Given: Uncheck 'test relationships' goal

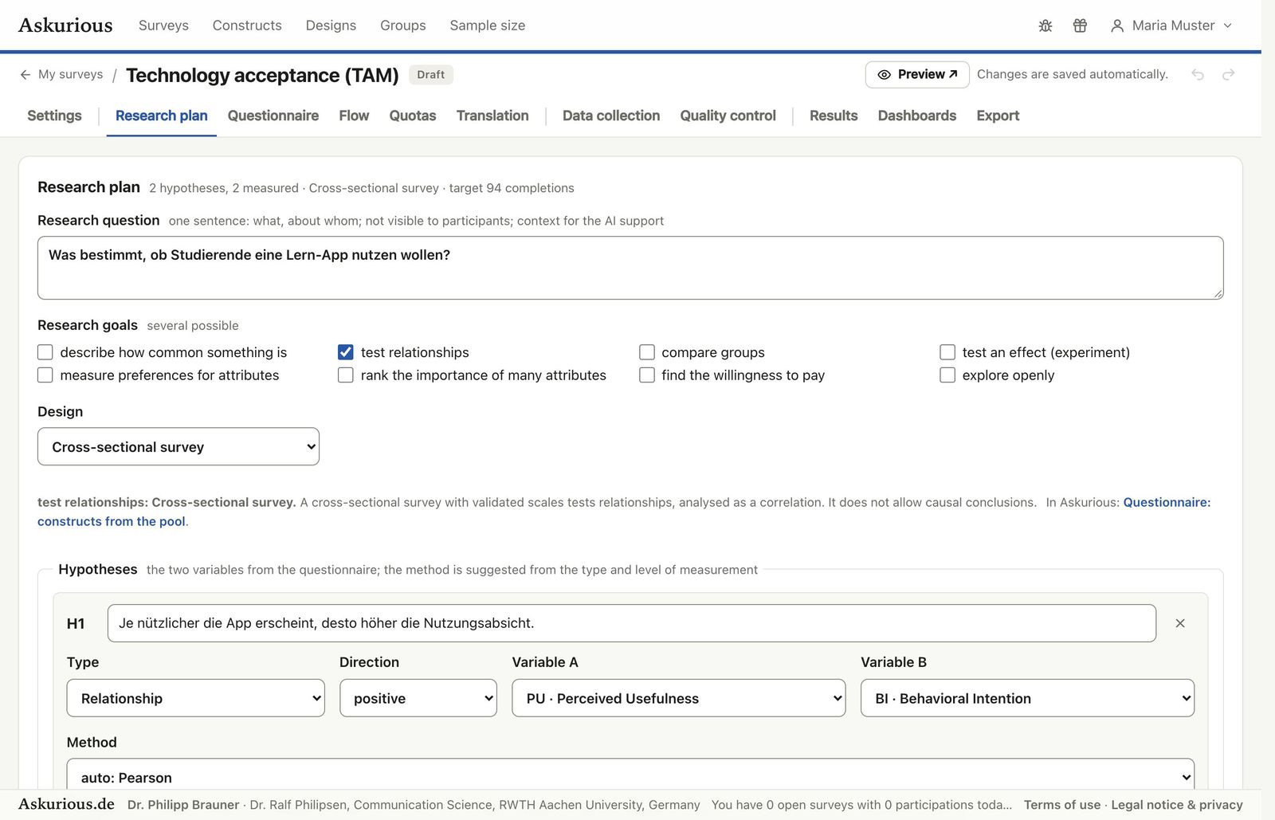Looking at the screenshot, I should pyautogui.click(x=346, y=352).
